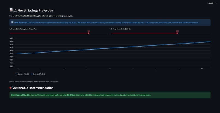Viewport: 220px width, 113px height.
Task: Click the savings interest rate slider handle
Action: pyautogui.click(x=177, y=33)
